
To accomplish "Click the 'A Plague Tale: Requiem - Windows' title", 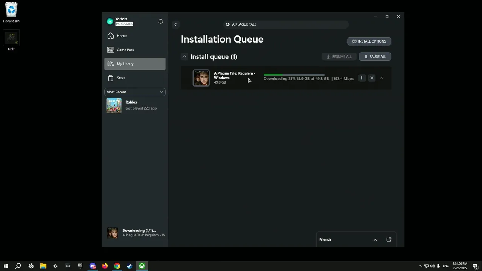I will [x=234, y=75].
